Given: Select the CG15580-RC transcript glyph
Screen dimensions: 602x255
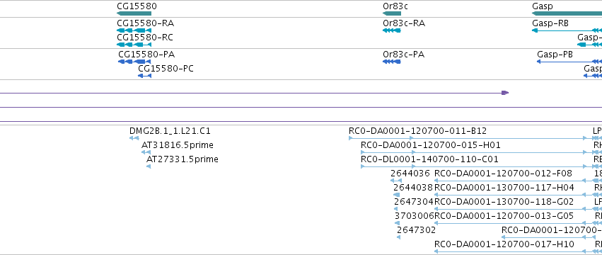Looking at the screenshot, I should pyautogui.click(x=134, y=45).
